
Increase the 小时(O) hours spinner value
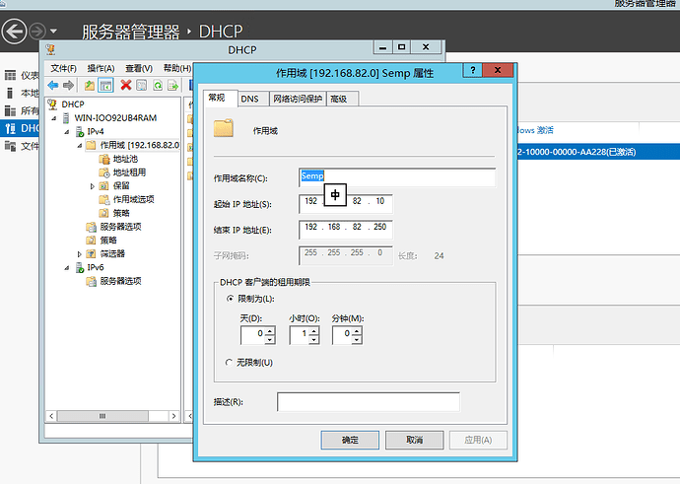(314, 331)
